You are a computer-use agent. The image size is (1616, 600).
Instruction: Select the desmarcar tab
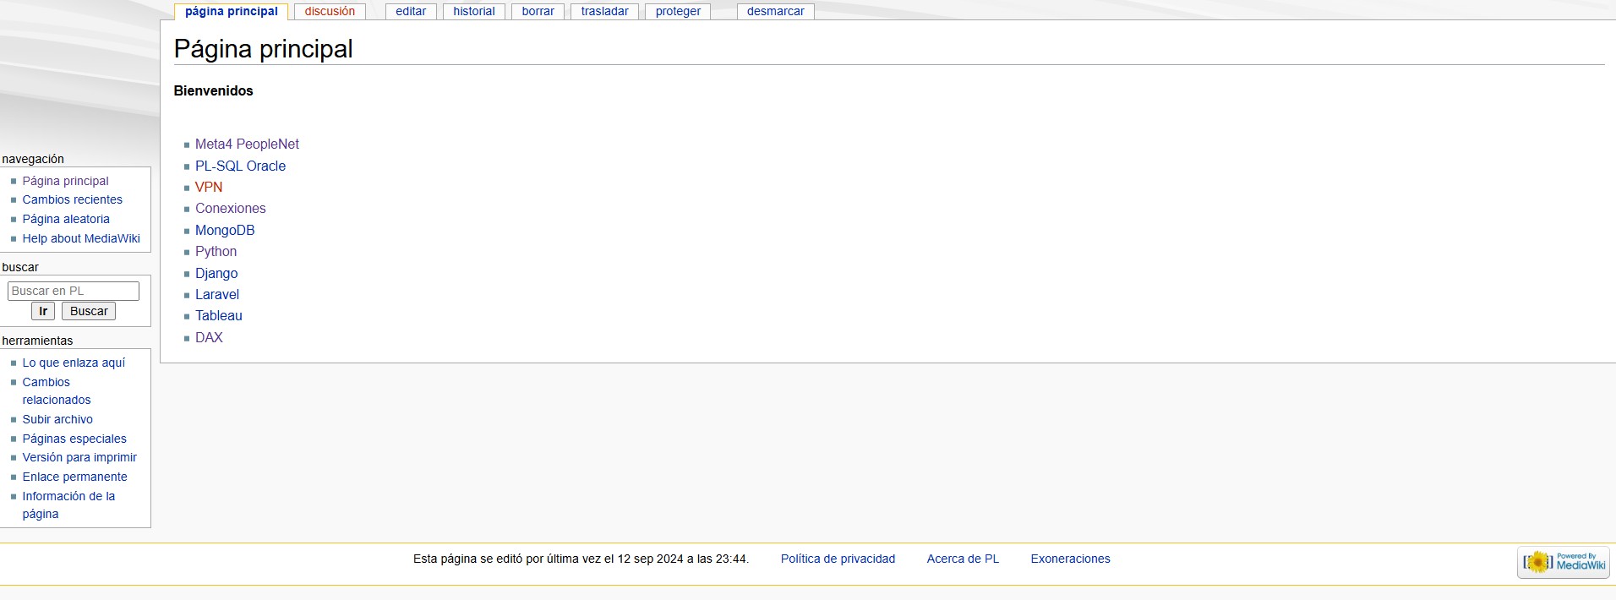click(776, 12)
